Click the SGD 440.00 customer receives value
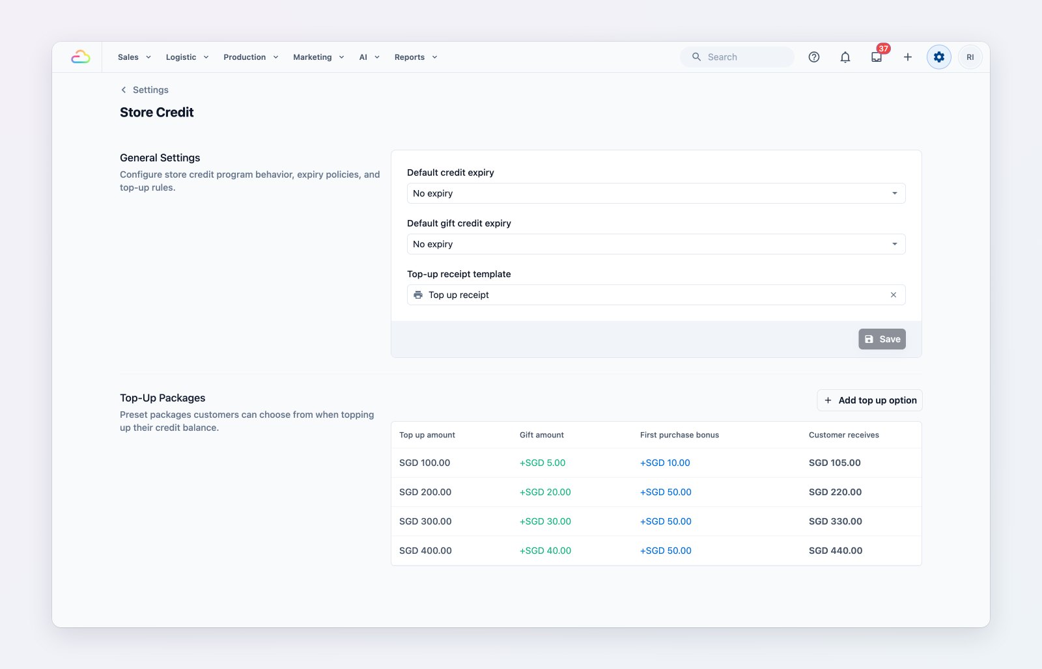1042x669 pixels. click(x=836, y=551)
